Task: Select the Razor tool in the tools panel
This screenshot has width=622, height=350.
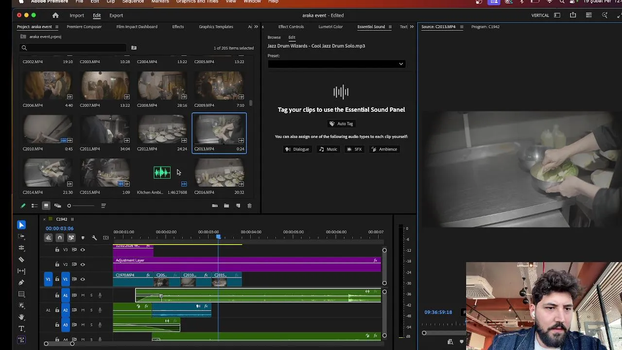Action: pos(21,260)
